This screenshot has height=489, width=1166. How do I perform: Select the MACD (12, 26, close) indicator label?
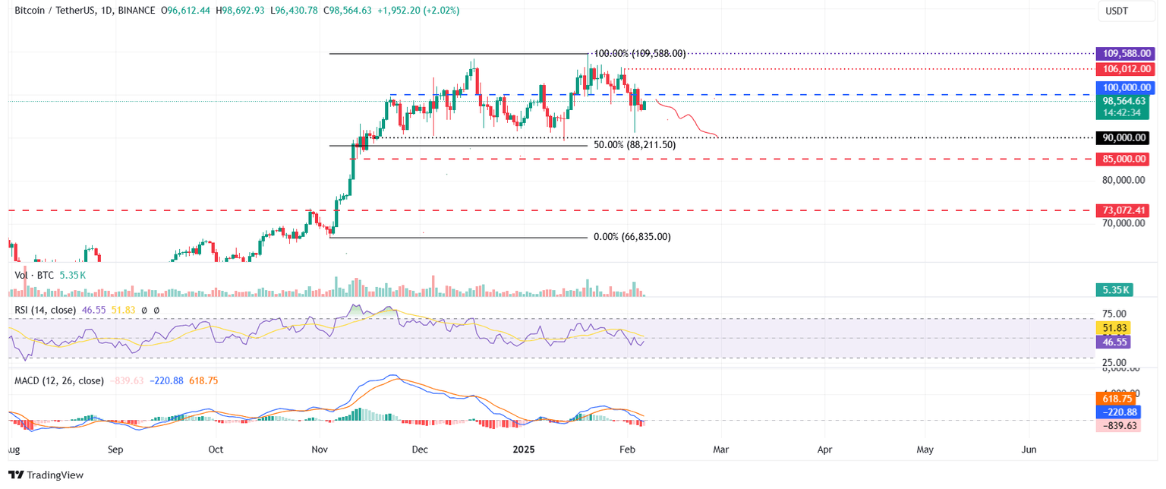tap(58, 380)
